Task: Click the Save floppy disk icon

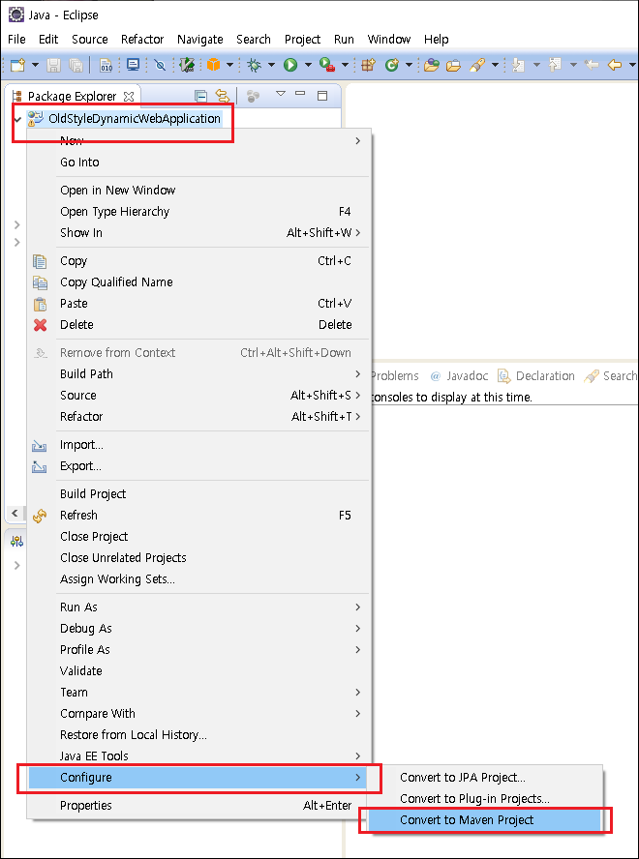Action: coord(54,65)
